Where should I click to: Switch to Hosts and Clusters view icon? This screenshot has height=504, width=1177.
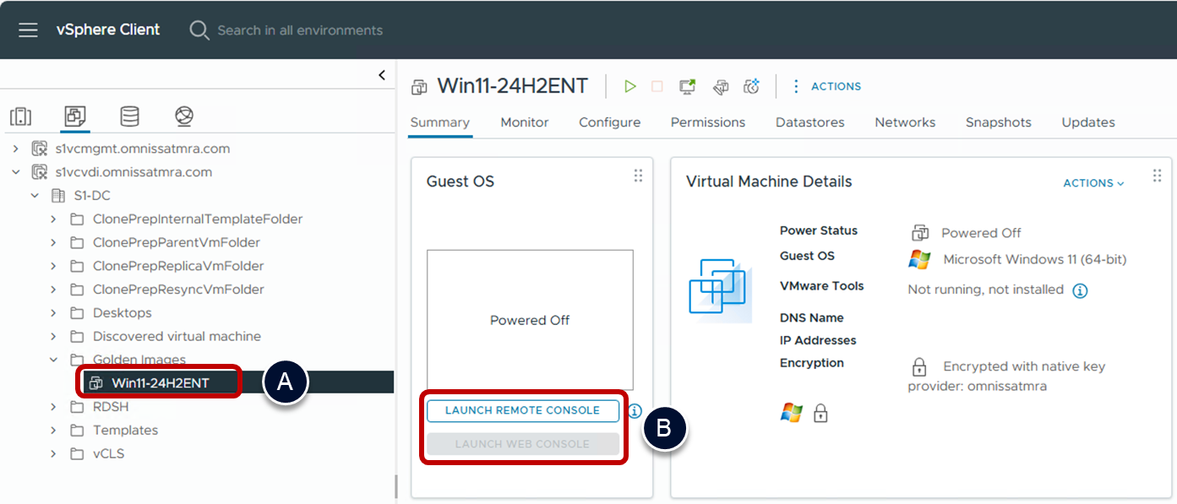pos(21,117)
